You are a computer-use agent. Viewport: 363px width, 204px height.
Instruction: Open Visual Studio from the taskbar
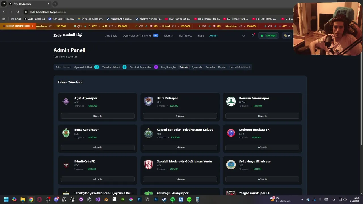(x=98, y=199)
